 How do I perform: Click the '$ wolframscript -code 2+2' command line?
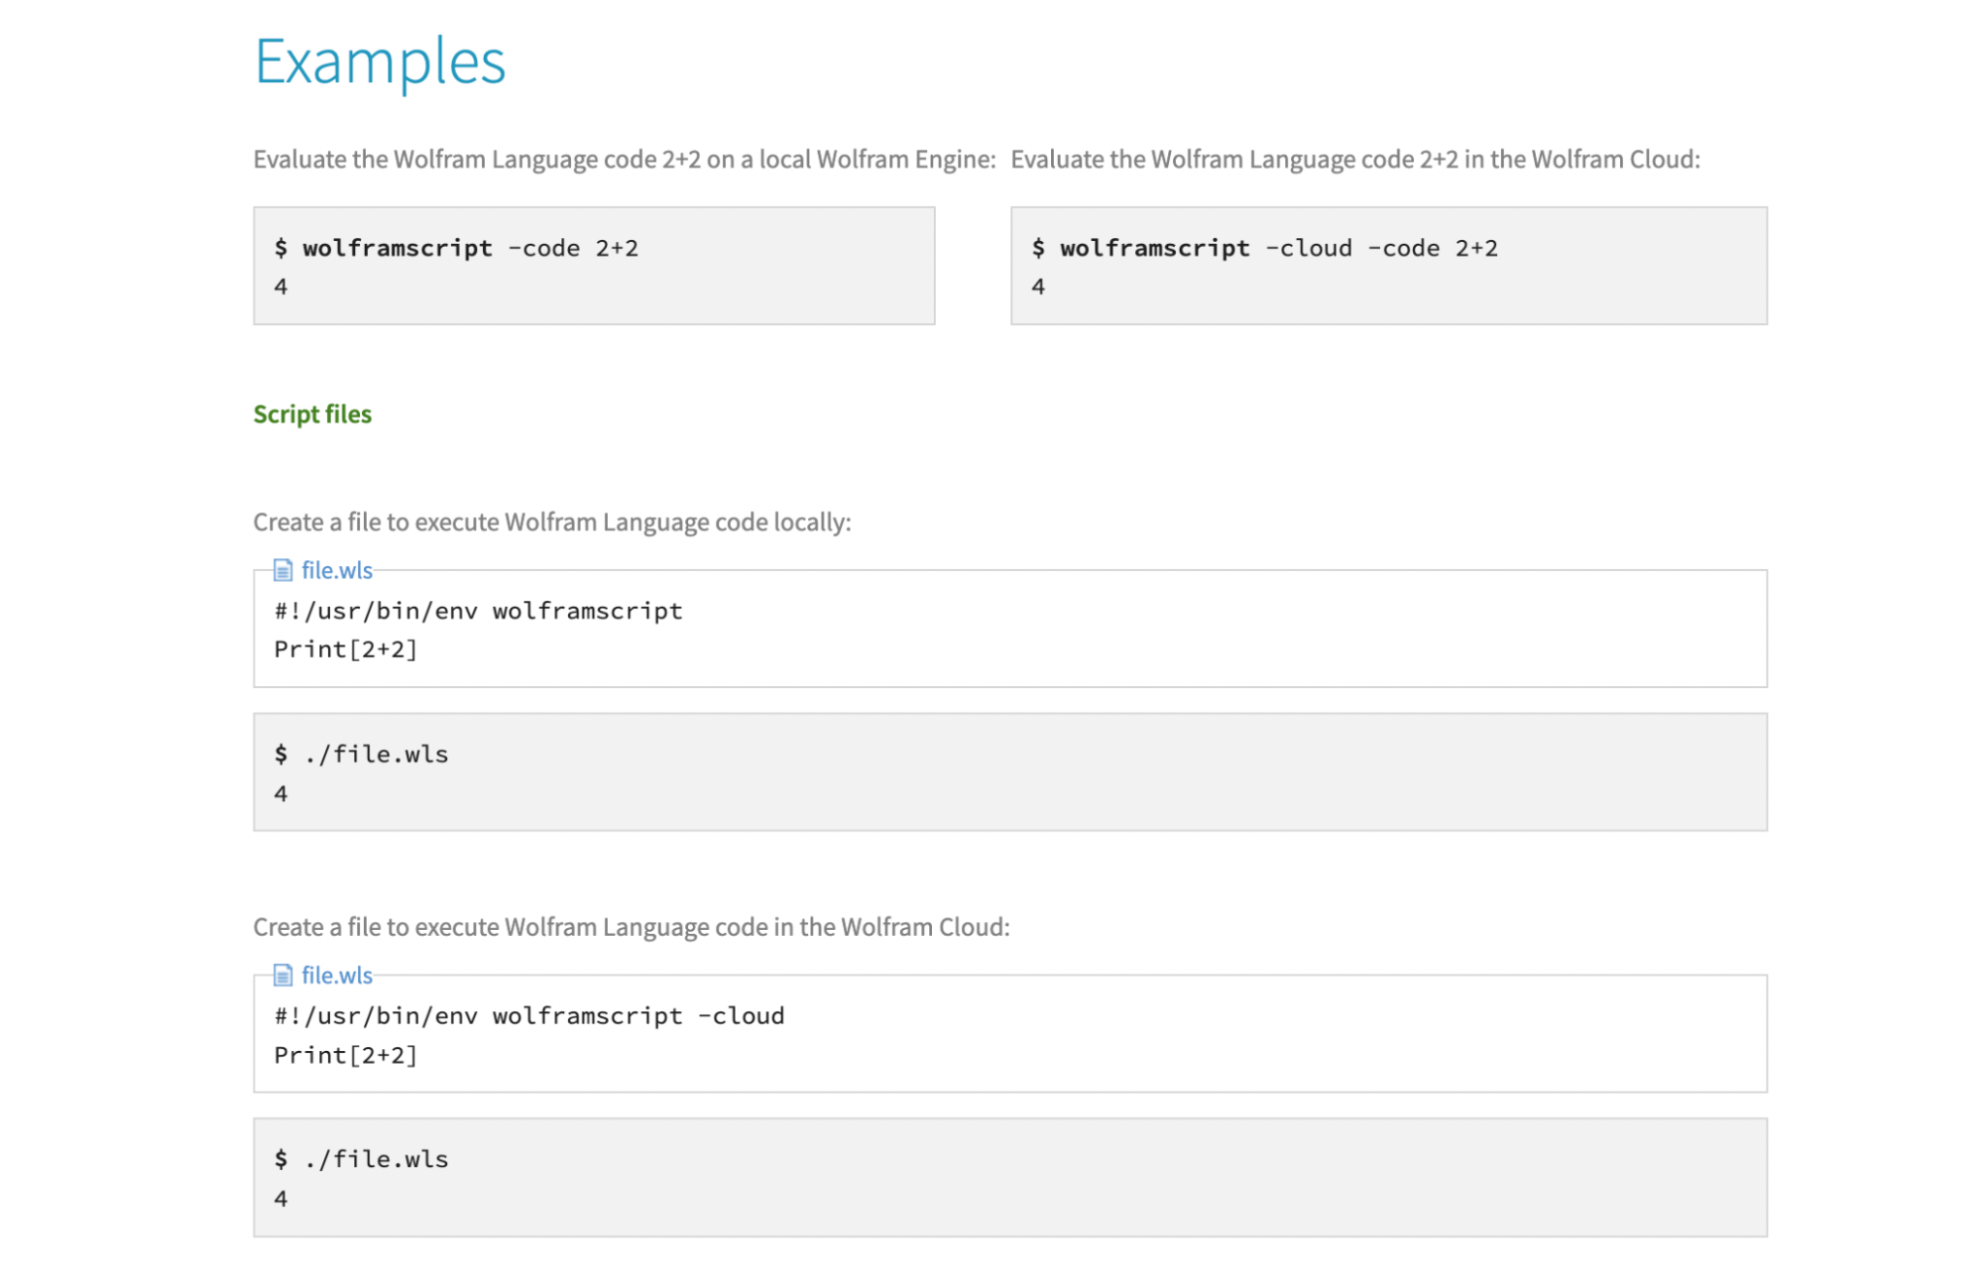tap(456, 248)
